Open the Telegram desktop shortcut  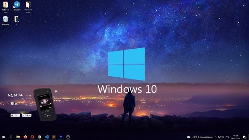(x=17, y=6)
